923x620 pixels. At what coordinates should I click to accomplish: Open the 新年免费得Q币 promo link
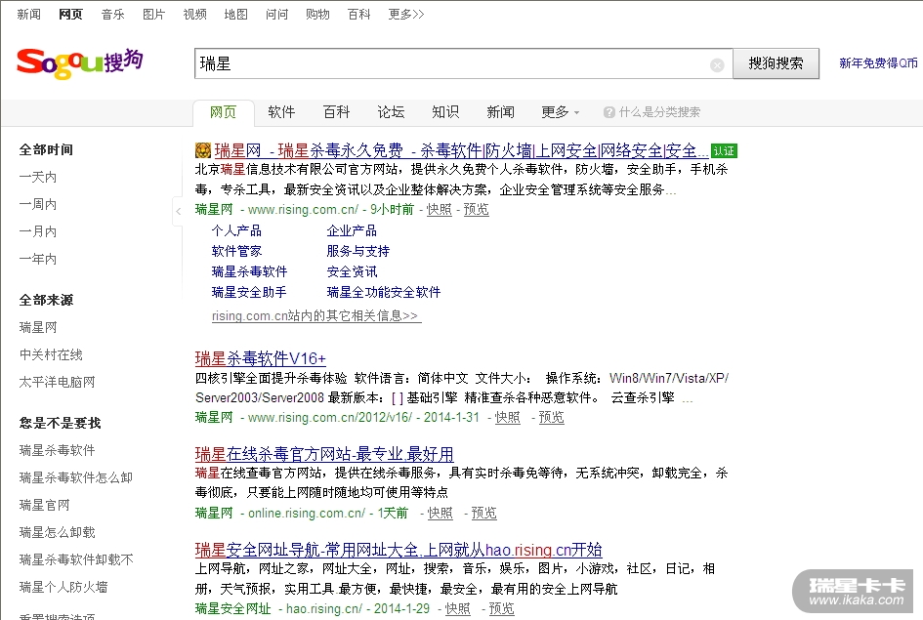(x=878, y=62)
